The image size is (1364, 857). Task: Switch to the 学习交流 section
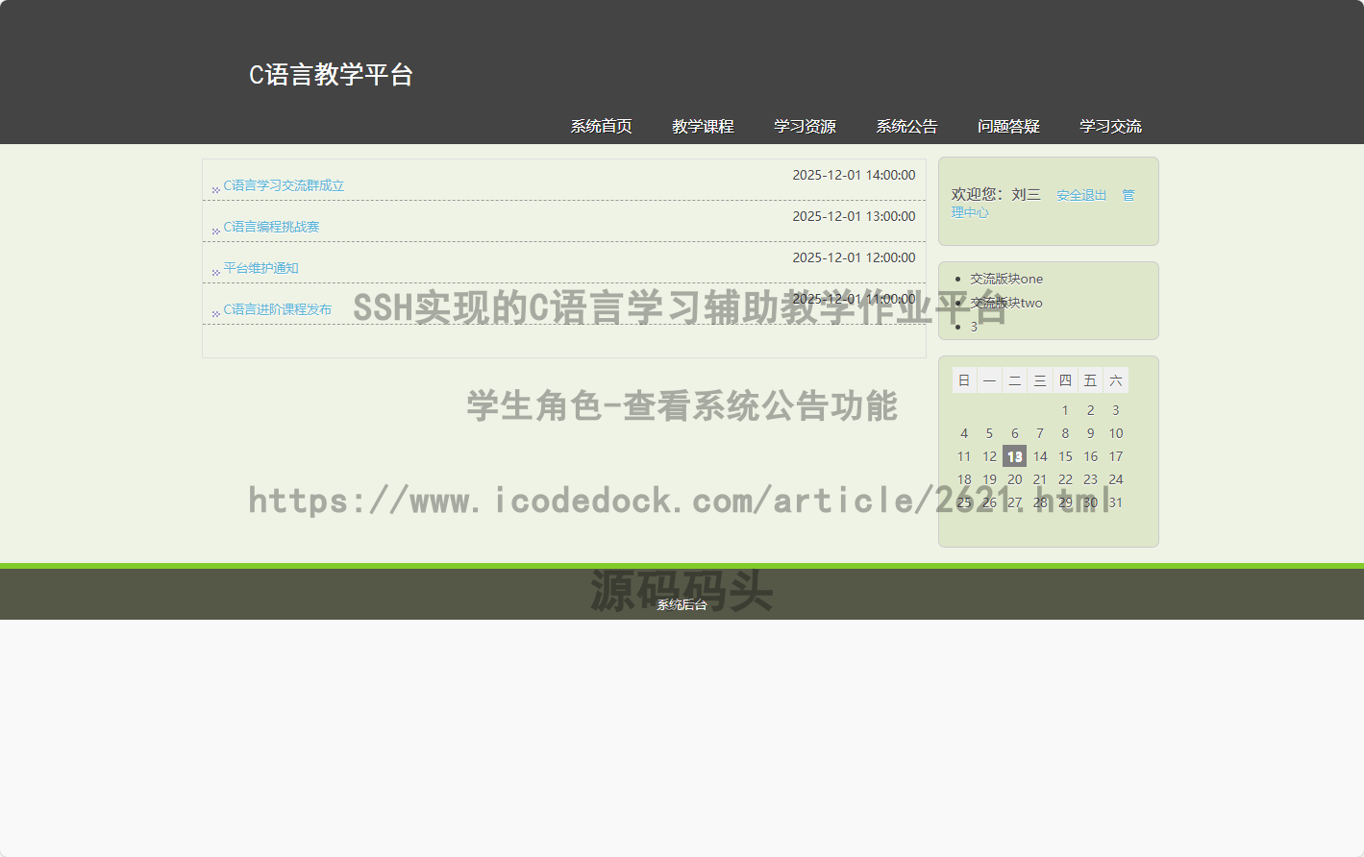coord(1110,126)
